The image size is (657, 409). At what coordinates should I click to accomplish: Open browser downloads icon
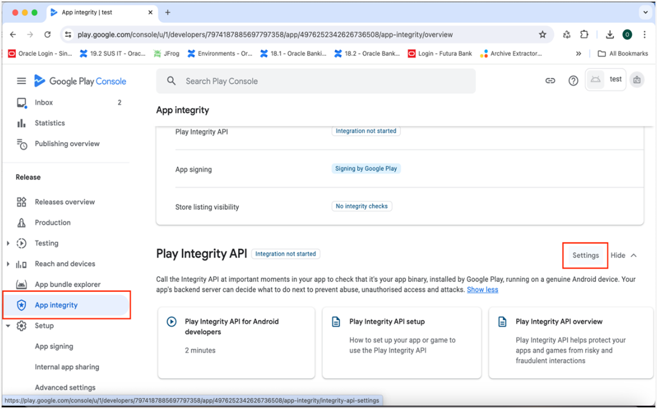(x=610, y=34)
